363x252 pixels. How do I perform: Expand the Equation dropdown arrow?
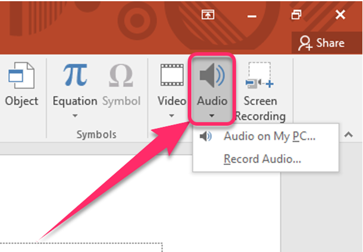(x=75, y=116)
